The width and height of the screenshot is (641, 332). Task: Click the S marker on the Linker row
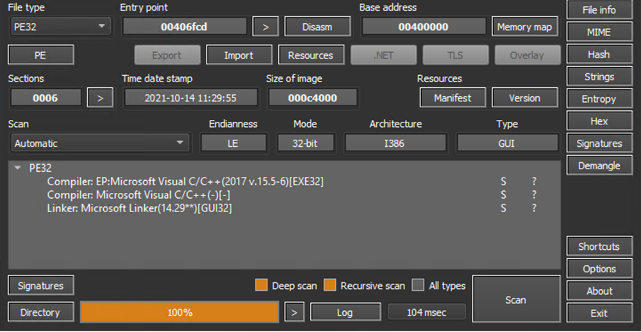[x=503, y=208]
